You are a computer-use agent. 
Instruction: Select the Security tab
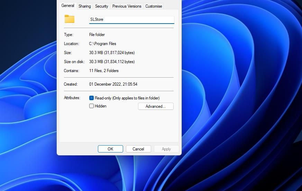(102, 6)
